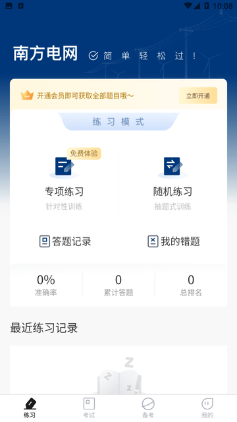This screenshot has width=237, height=422.
Task: Select the 我的 profile icon in bottom bar
Action: (207, 404)
